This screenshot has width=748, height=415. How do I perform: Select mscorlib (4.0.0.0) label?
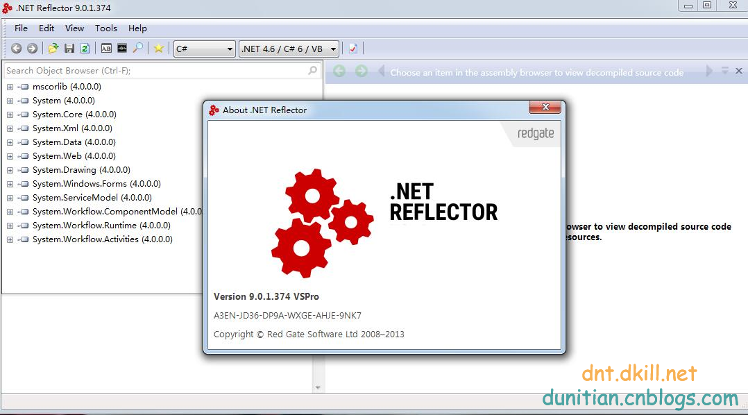tap(67, 87)
